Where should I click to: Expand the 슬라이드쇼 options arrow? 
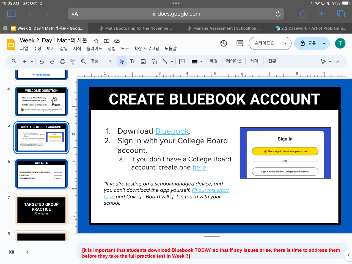[285, 43]
